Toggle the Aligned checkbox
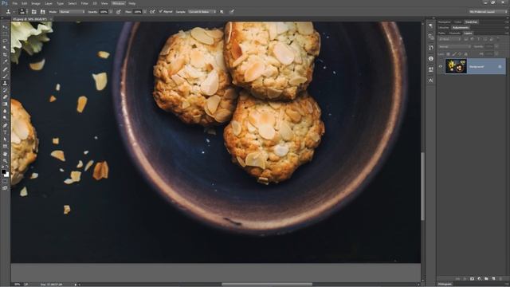 (161, 11)
